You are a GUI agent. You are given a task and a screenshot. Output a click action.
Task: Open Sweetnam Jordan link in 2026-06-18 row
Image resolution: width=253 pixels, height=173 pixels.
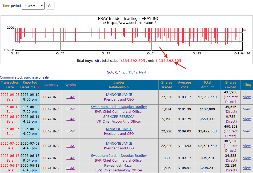pyautogui.click(x=119, y=155)
